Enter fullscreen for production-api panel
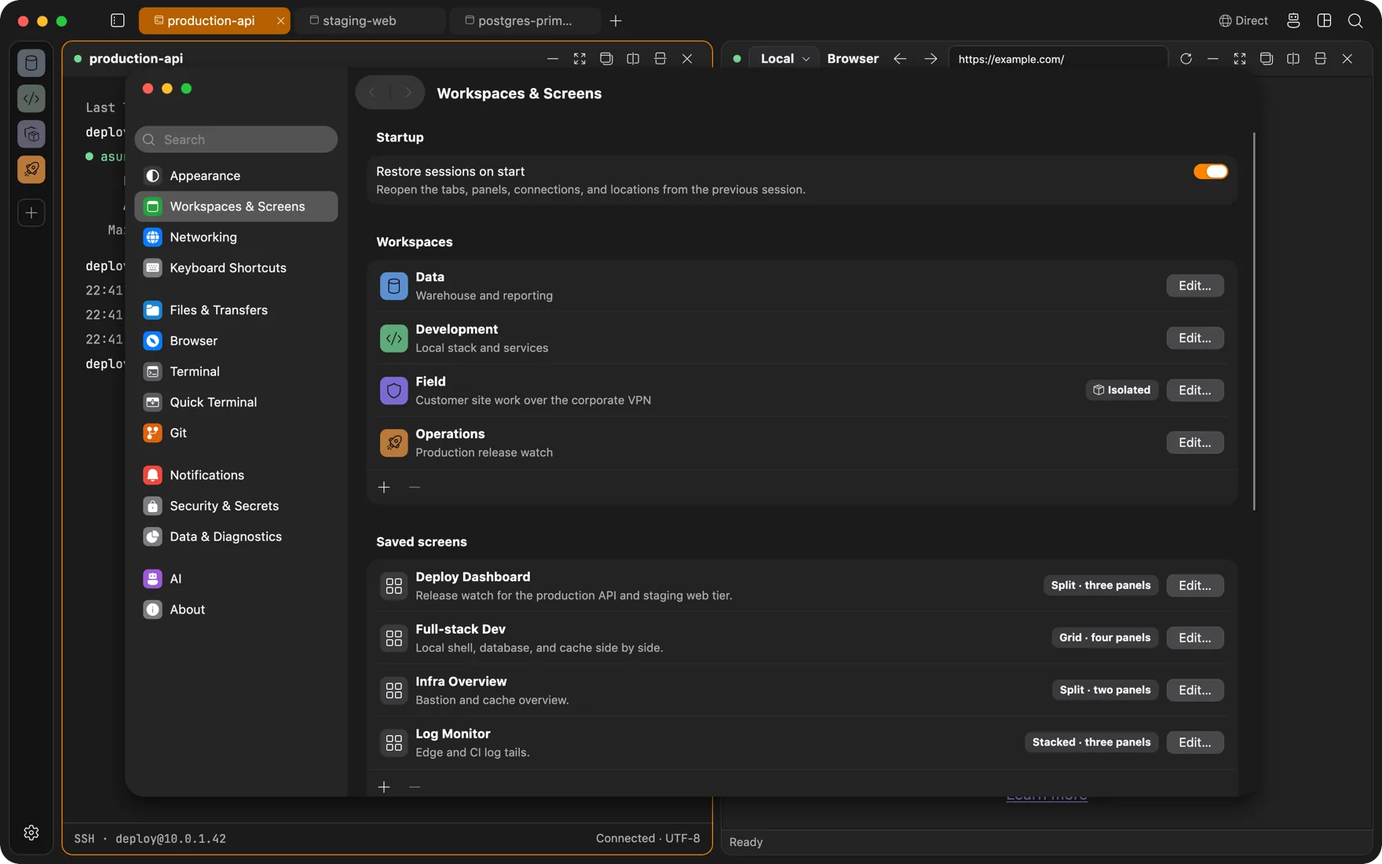The image size is (1382, 864). pos(579,59)
